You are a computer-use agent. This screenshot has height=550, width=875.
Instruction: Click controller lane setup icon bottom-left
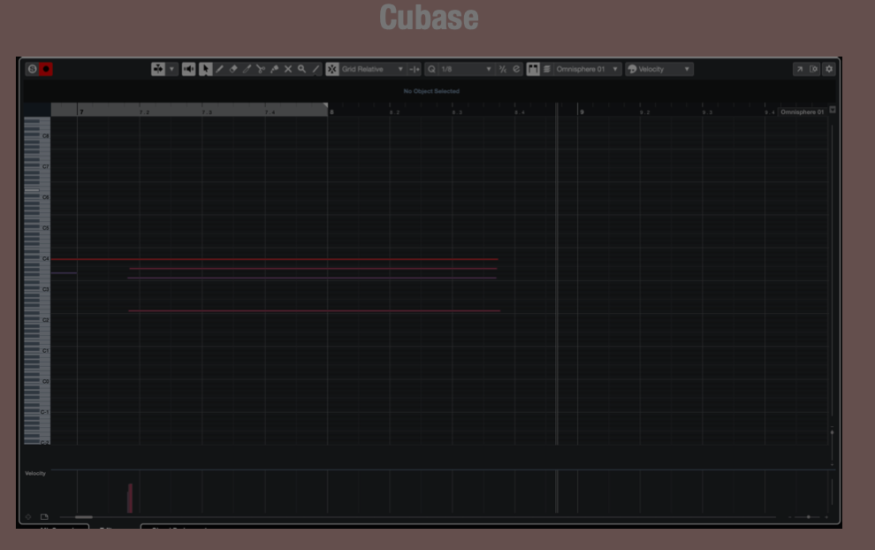(28, 517)
